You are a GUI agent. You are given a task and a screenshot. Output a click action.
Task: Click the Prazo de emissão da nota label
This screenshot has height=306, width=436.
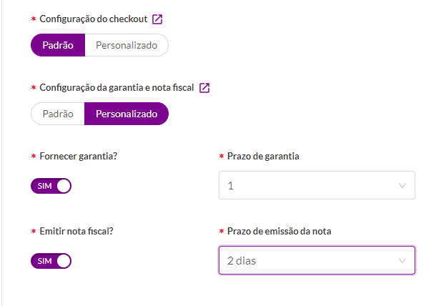point(279,231)
